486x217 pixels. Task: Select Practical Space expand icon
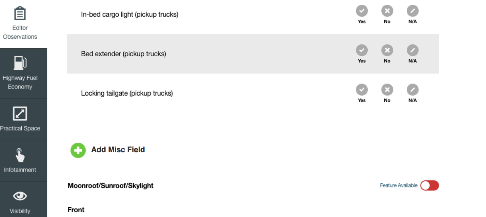click(x=20, y=114)
